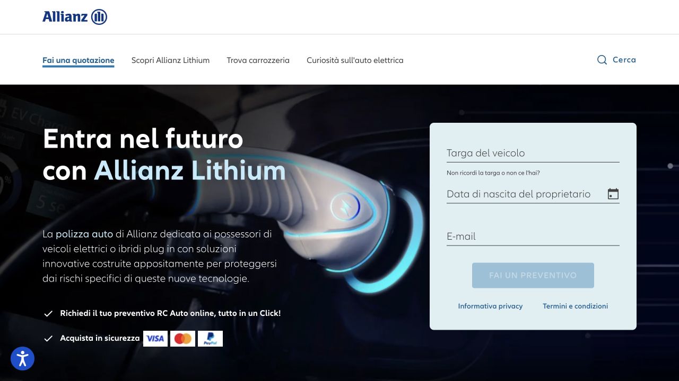Focus Data di nascita del proprietario field
This screenshot has width=679, height=381.
coord(533,194)
